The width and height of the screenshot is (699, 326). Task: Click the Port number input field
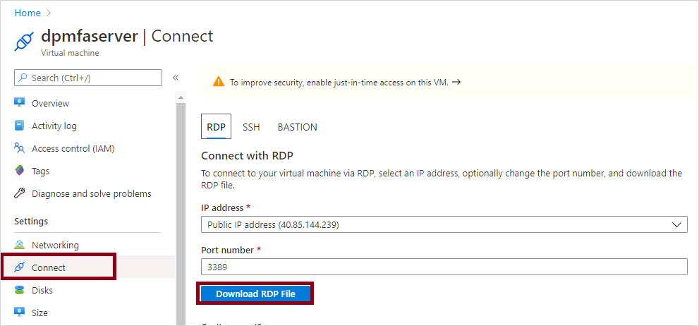click(444, 267)
